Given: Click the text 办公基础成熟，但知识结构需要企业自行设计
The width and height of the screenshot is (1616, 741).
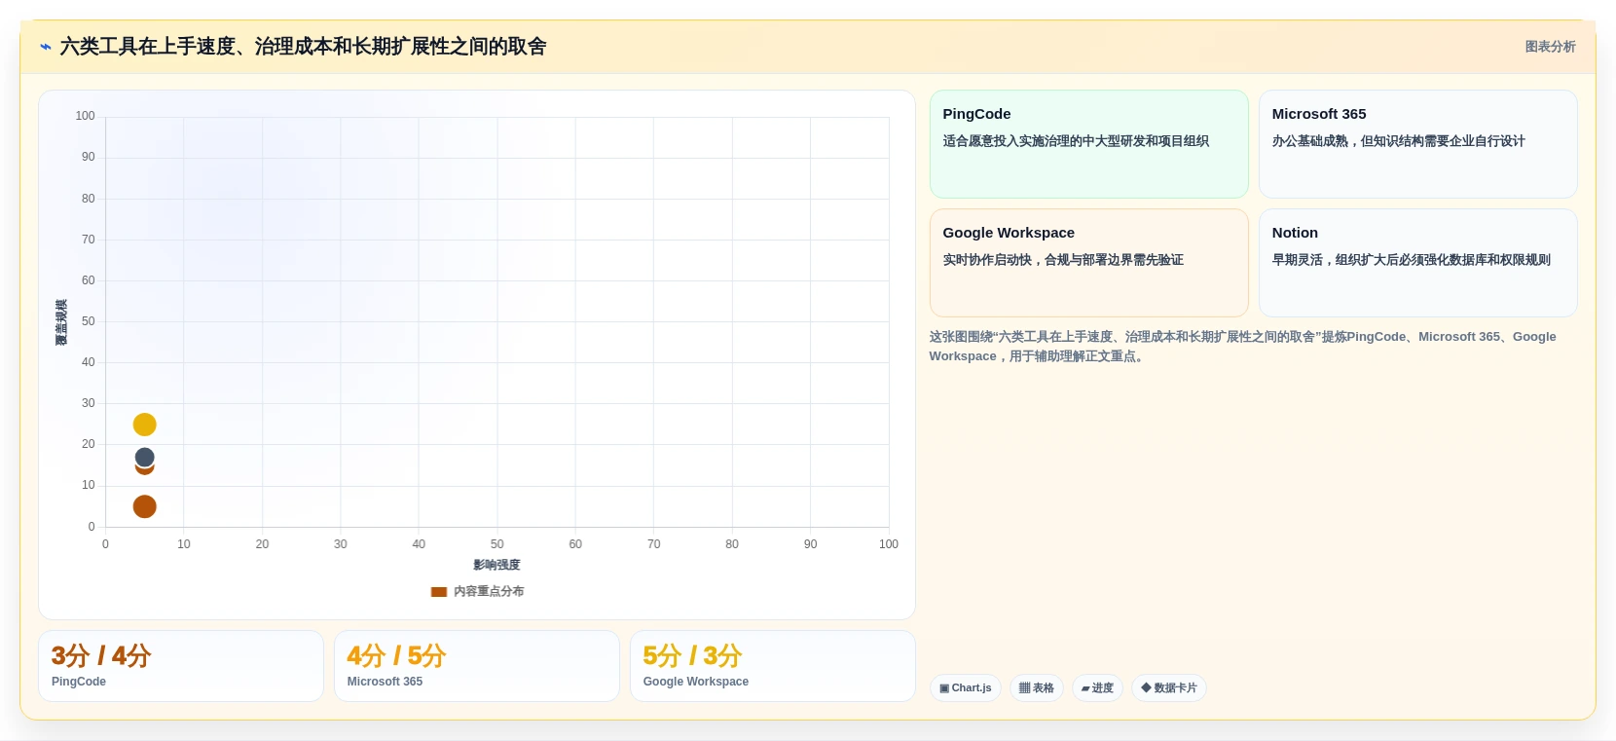Looking at the screenshot, I should 1398,141.
